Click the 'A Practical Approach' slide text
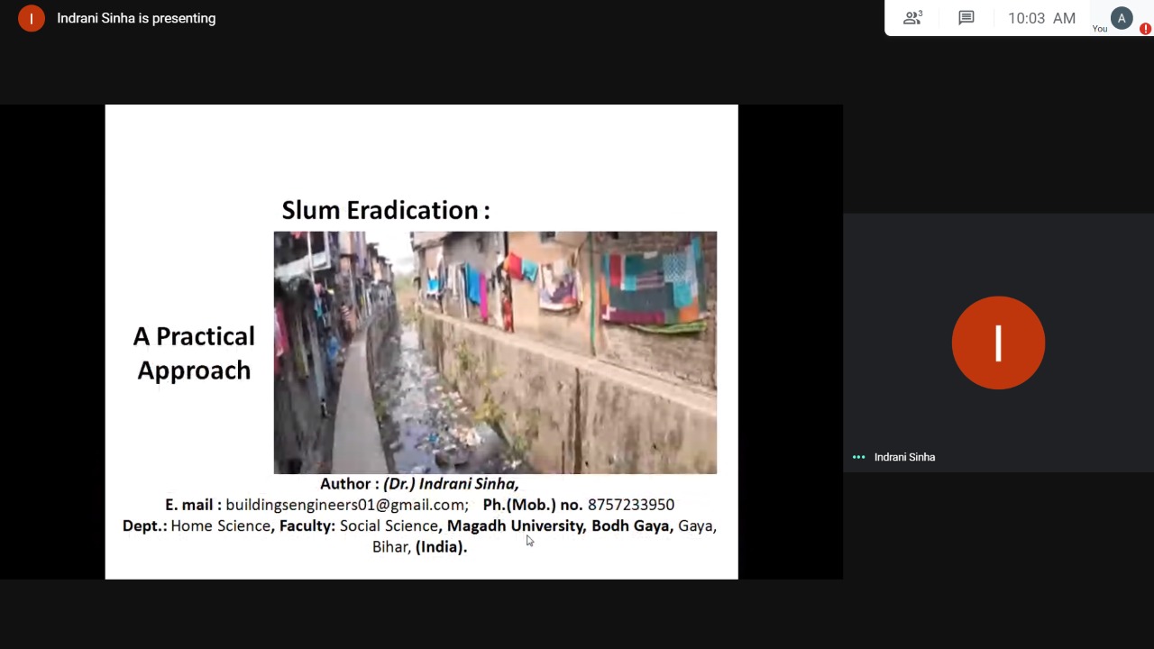1154x649 pixels. (x=194, y=353)
